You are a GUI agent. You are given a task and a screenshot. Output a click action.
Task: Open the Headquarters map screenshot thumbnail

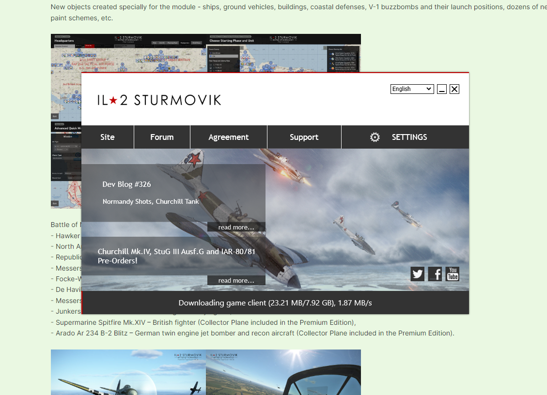click(x=128, y=53)
